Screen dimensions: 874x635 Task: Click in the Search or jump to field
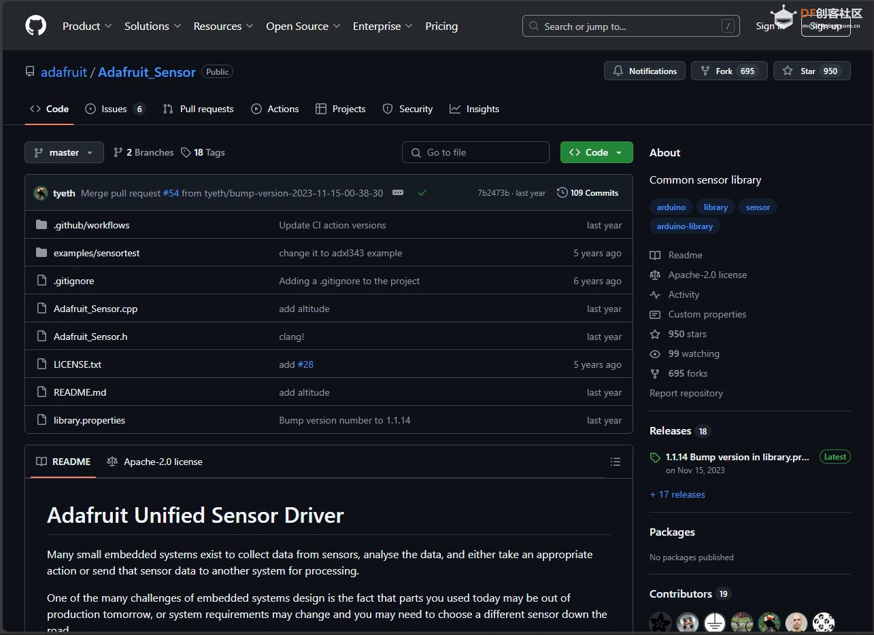click(631, 27)
